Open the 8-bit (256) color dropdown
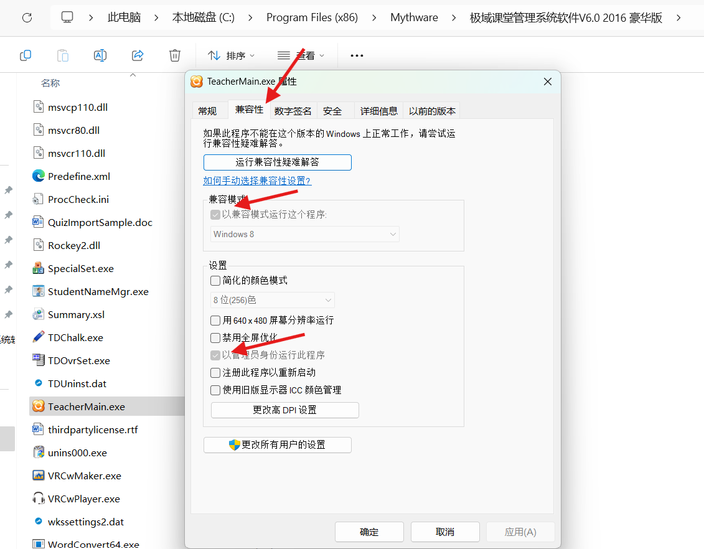 [273, 300]
